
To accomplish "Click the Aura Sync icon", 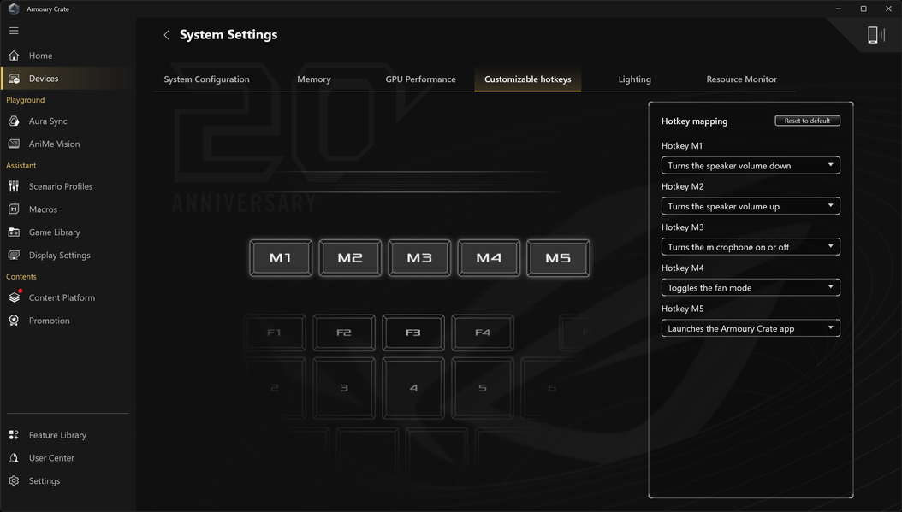I will click(x=14, y=121).
